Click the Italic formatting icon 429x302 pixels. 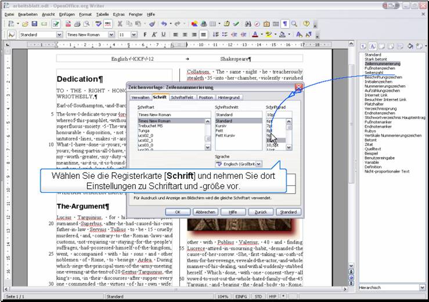coord(154,35)
